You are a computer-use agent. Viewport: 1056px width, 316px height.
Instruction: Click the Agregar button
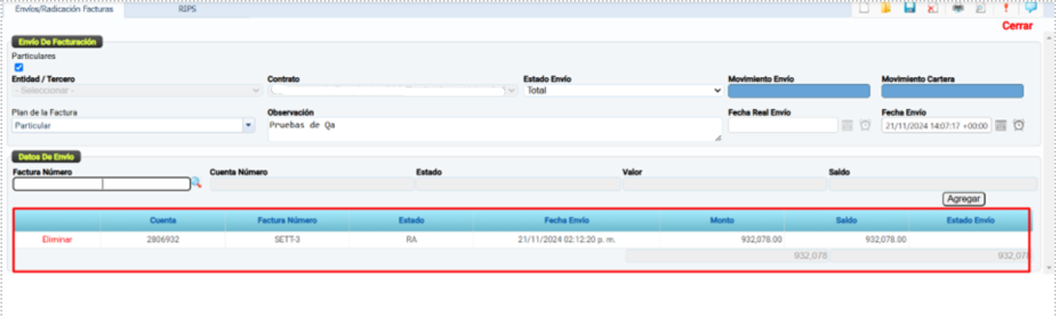[x=964, y=198]
